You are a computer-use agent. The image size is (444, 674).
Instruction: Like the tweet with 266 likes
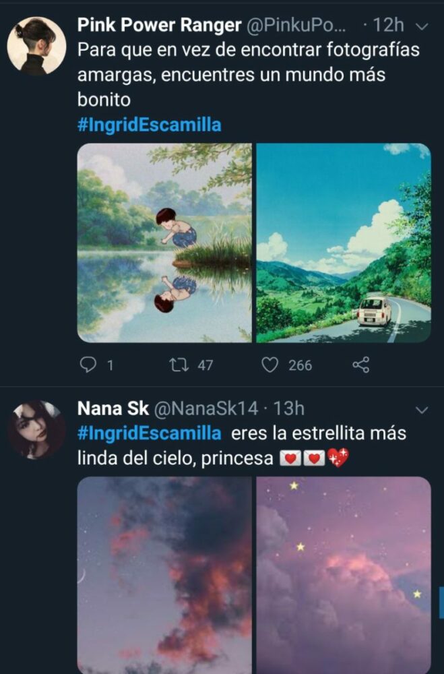[270, 365]
